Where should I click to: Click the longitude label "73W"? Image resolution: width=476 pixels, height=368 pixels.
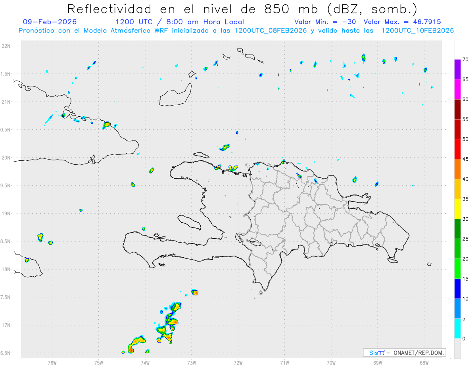tap(191, 362)
